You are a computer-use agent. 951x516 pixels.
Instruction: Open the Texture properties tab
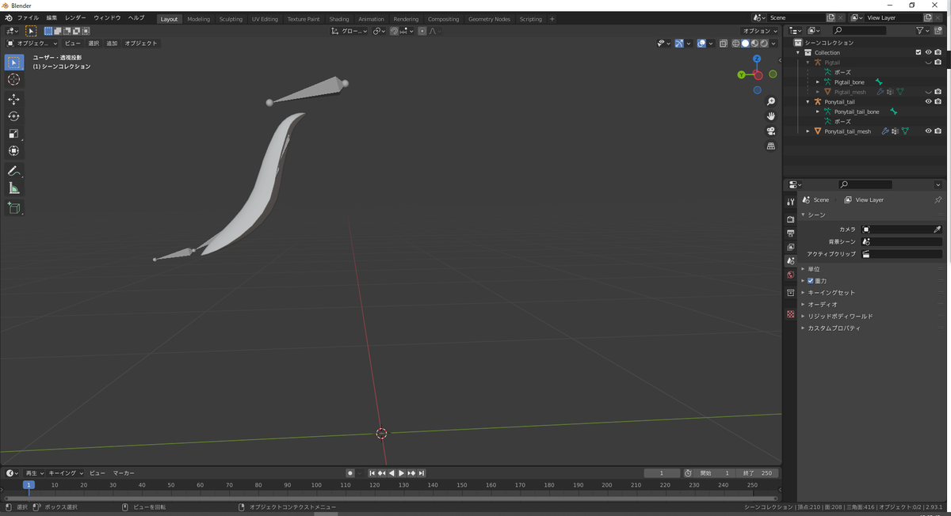790,314
